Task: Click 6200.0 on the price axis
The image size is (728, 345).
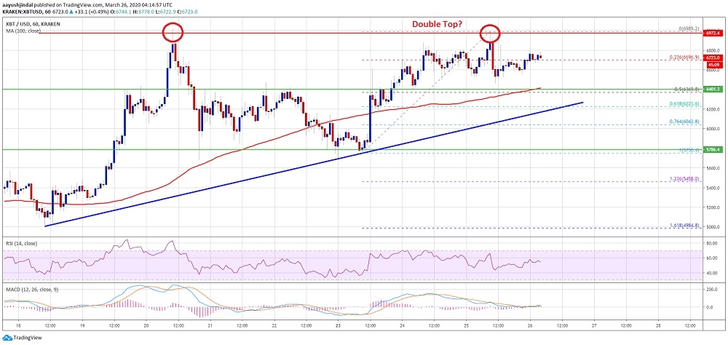Action: (x=713, y=109)
